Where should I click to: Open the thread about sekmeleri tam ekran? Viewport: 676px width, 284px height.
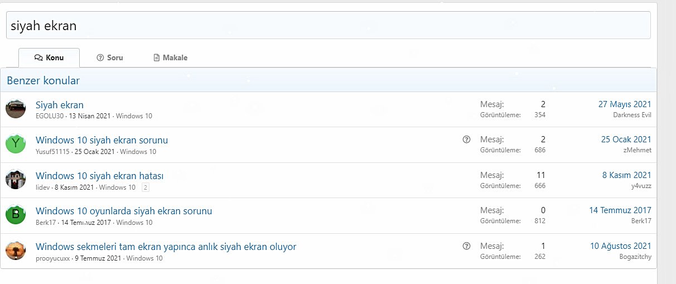tap(166, 246)
